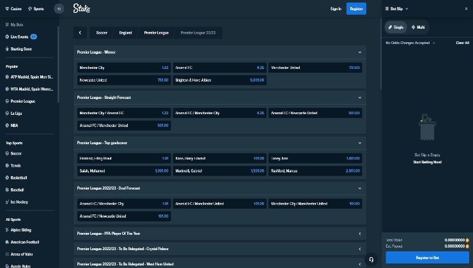Open Basketball under Top Sports
The width and height of the screenshot is (473, 268).
16,177
